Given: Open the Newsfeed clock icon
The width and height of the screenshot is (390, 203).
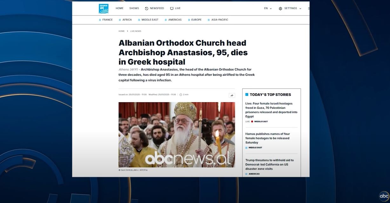Looking at the screenshot, I should click(147, 9).
